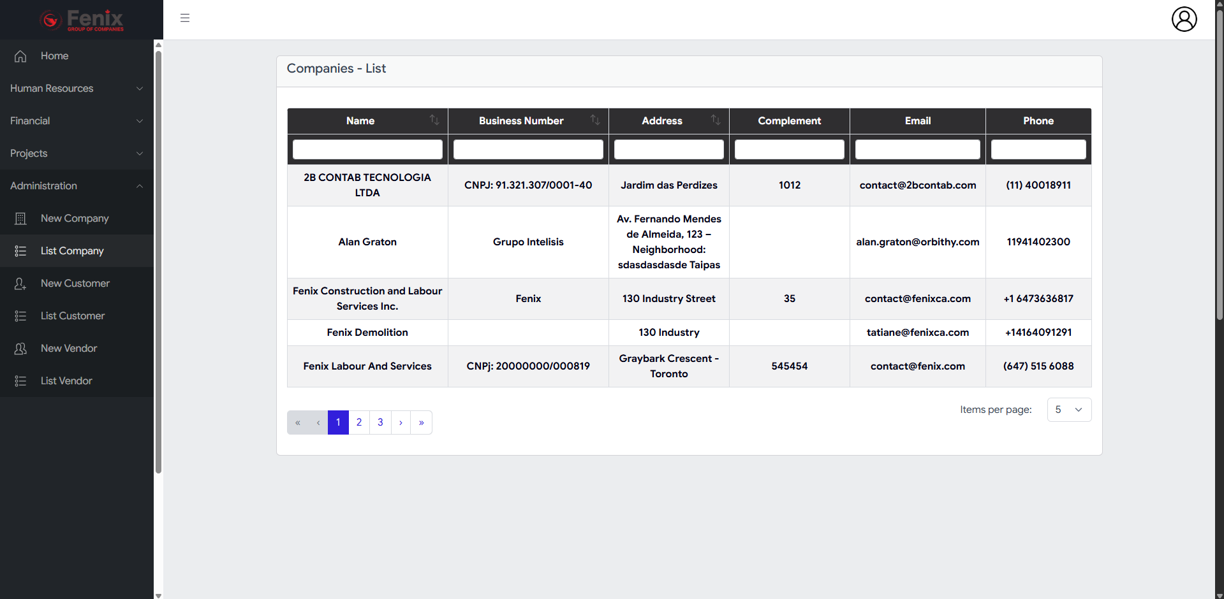Viewport: 1224px width, 599px height.
Task: Toggle the hamburger menu icon
Action: 185,18
